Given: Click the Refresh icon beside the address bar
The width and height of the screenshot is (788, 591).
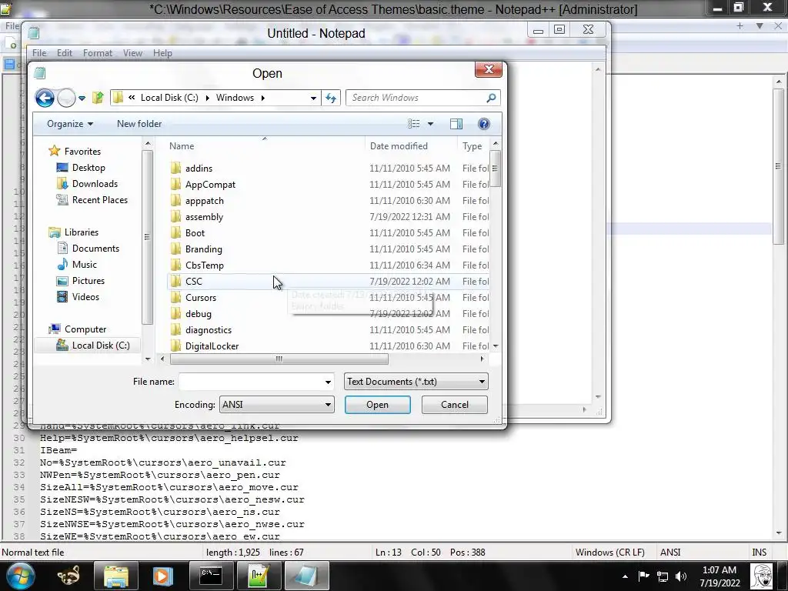Looking at the screenshot, I should (331, 98).
